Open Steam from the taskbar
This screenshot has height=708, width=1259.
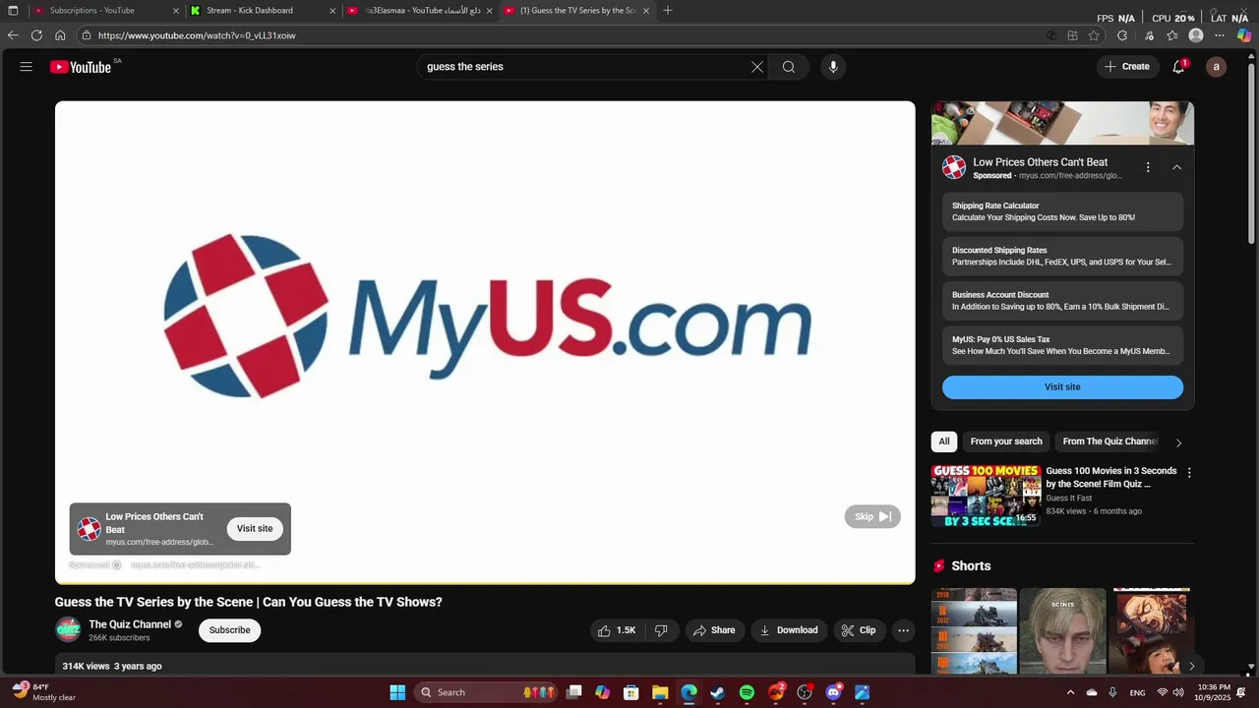[x=718, y=692]
